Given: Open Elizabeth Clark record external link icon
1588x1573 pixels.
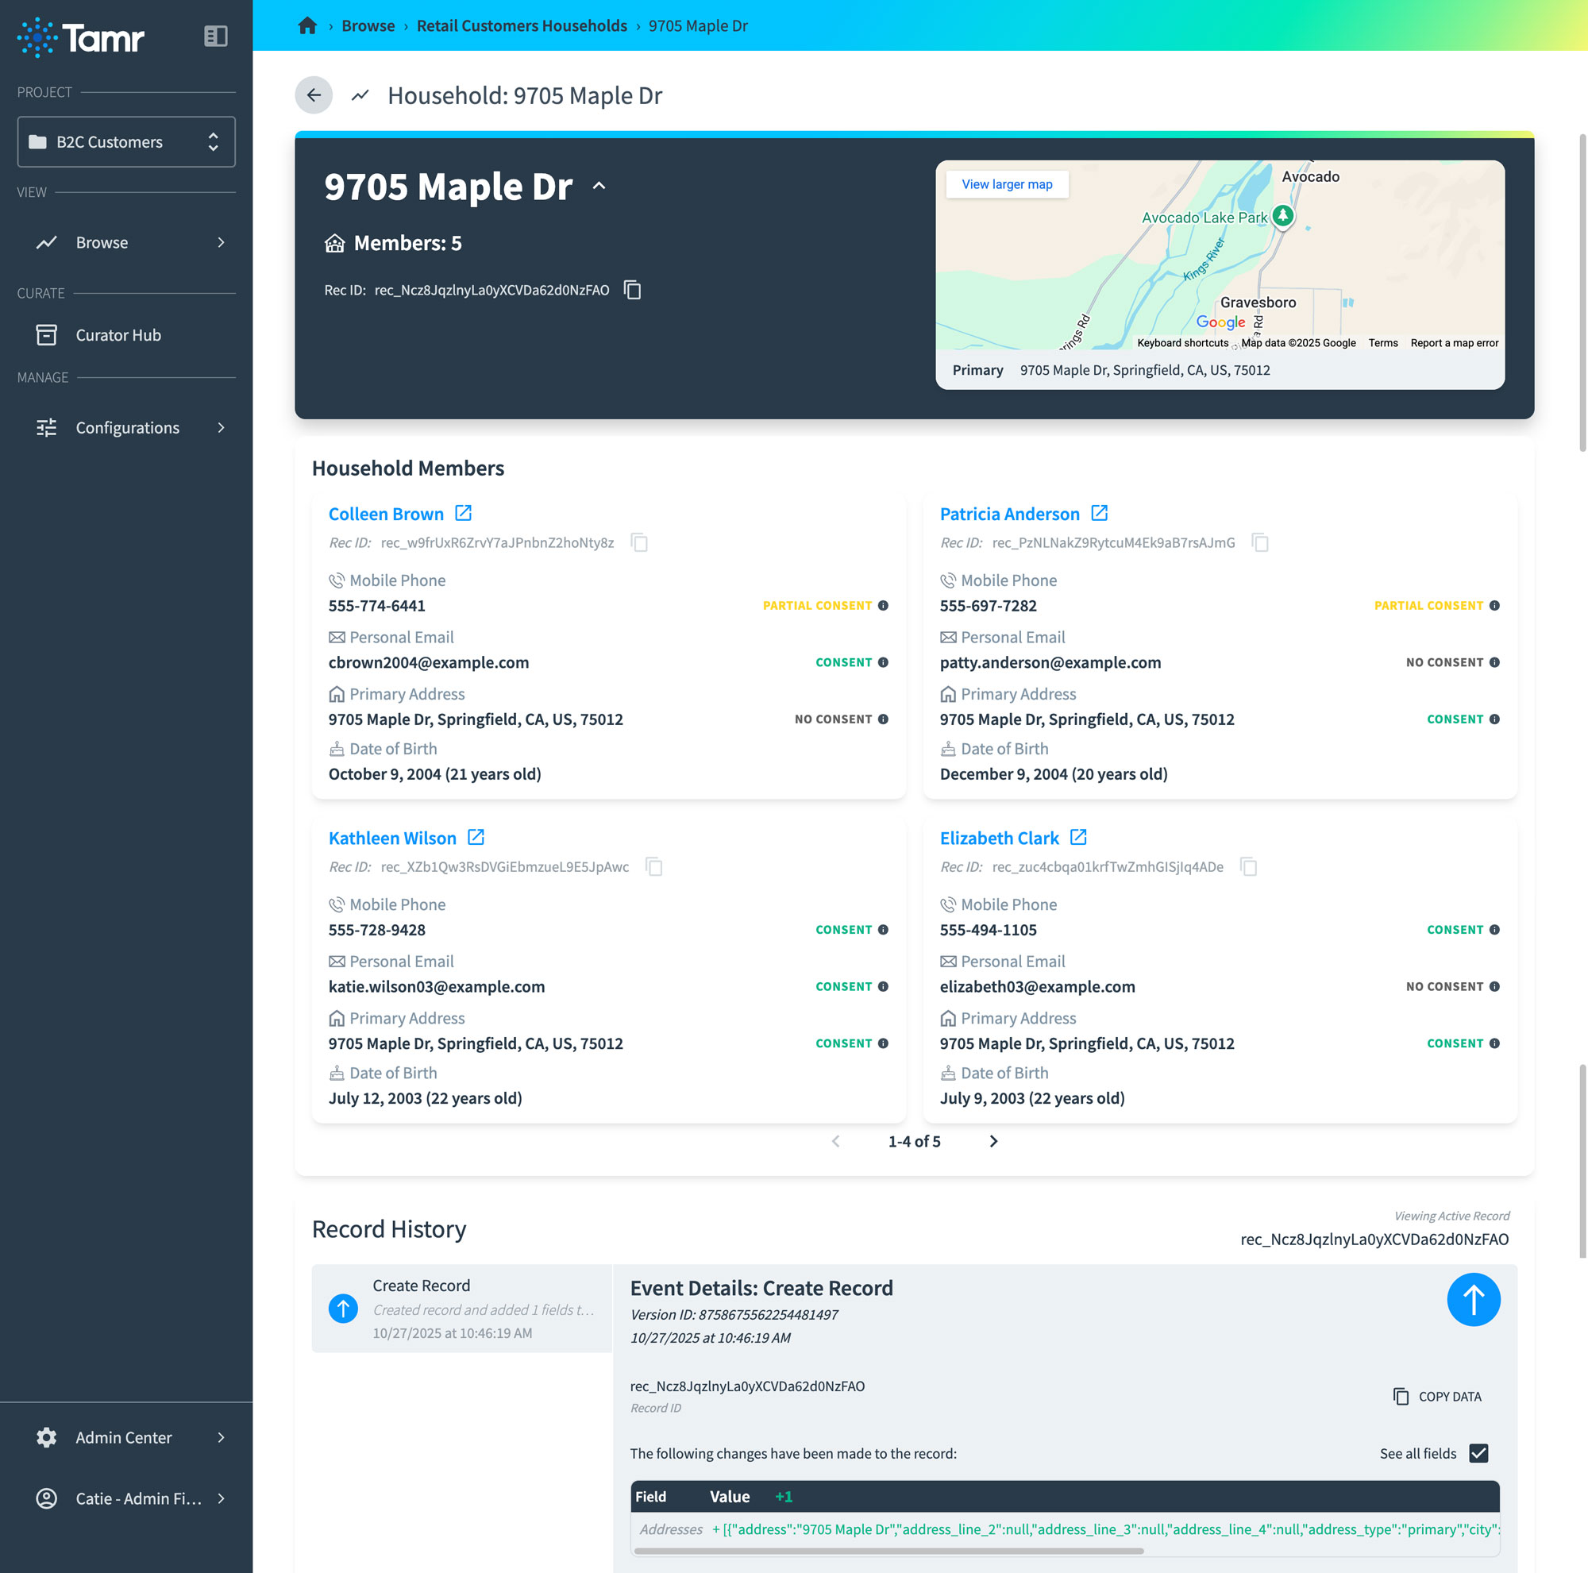Looking at the screenshot, I should (x=1078, y=838).
